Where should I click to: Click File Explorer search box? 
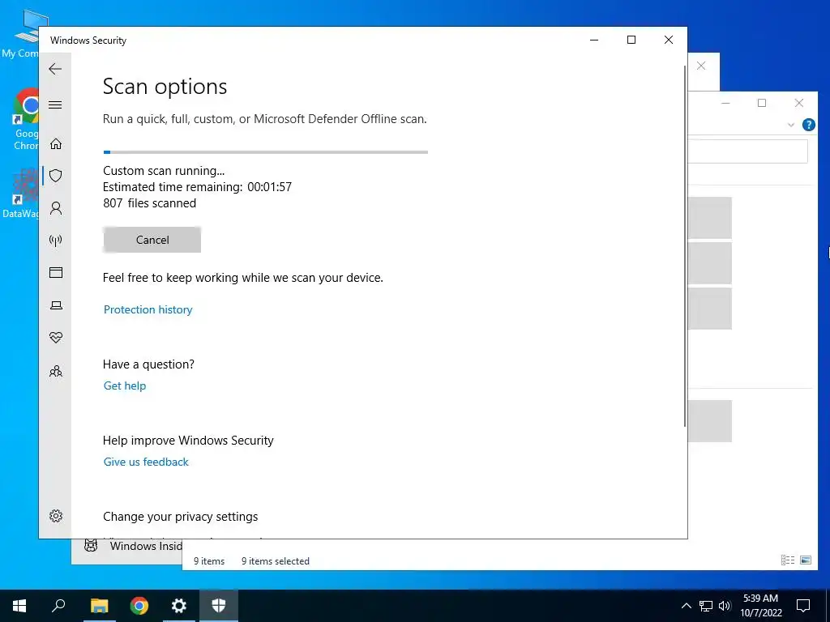(x=747, y=151)
